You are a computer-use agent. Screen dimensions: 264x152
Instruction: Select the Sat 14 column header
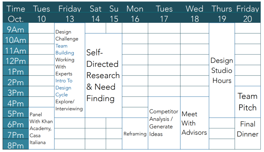pos(95,14)
